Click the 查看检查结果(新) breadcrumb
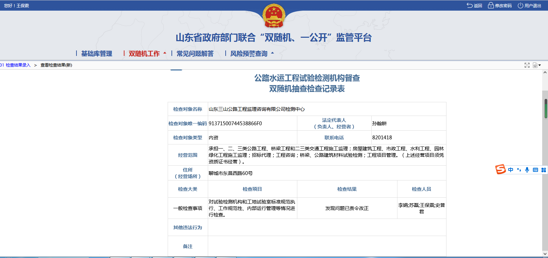The image size is (548, 258). point(56,65)
